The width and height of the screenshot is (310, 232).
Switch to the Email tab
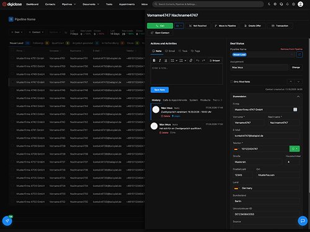pyautogui.click(x=170, y=51)
